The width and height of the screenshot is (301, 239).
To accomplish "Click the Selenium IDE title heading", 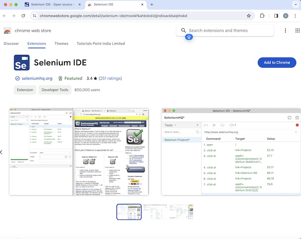I will 60,63.
